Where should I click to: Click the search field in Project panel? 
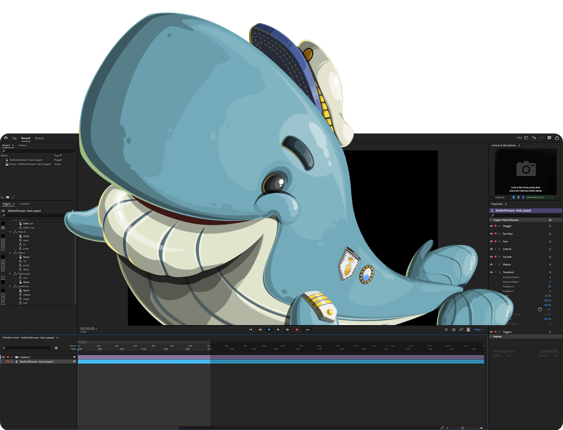tap(38, 151)
